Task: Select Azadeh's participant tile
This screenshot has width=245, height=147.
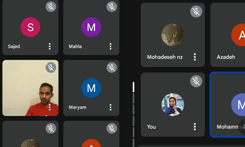Action: click(x=228, y=35)
